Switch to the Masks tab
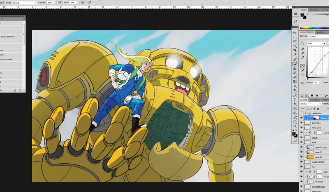329x192 pixels. 320,32
